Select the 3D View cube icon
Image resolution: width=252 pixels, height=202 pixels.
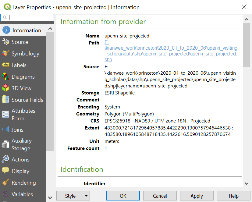[x=5, y=88]
